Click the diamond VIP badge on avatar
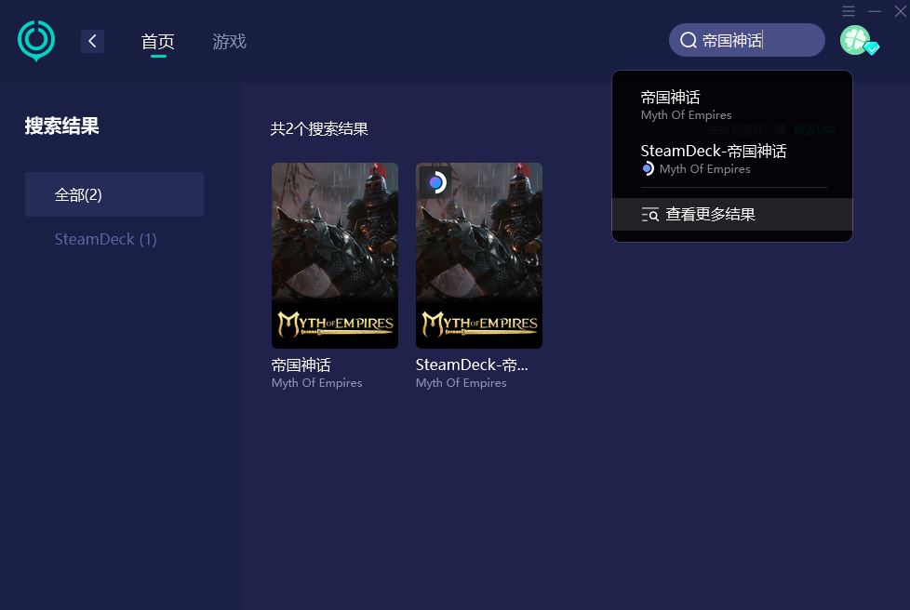This screenshot has width=910, height=610. [872, 48]
